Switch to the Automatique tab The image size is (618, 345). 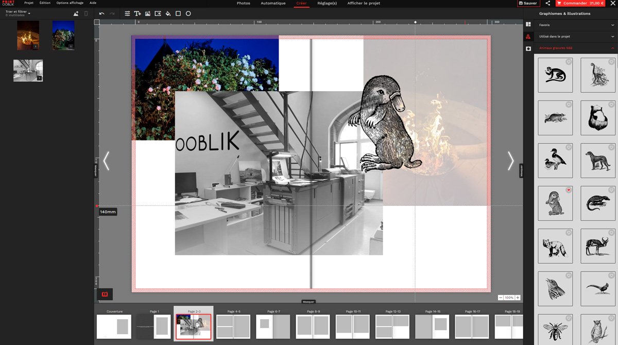(273, 3)
